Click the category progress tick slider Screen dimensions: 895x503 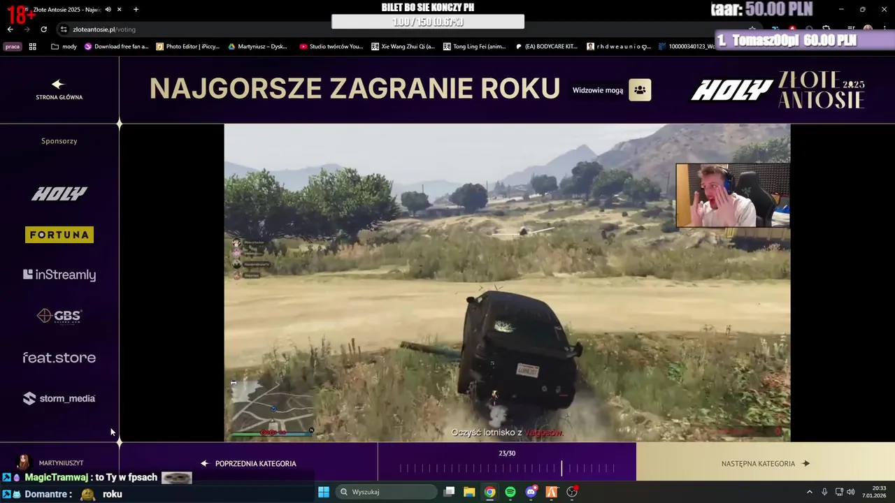[x=507, y=468]
